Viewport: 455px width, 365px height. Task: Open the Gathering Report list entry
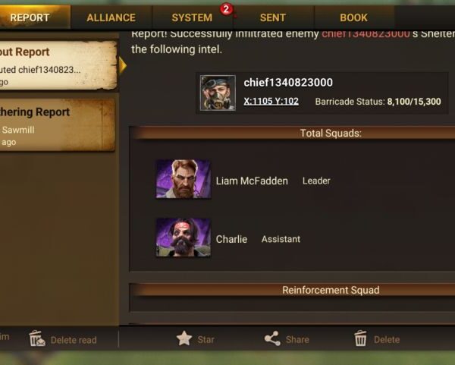(58, 125)
